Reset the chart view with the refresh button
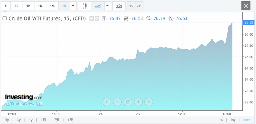Screen dimensions: 256x124 tap(128, 102)
